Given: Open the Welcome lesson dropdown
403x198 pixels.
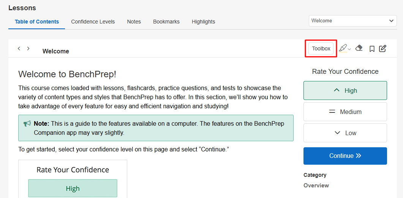Looking at the screenshot, I should pyautogui.click(x=353, y=21).
